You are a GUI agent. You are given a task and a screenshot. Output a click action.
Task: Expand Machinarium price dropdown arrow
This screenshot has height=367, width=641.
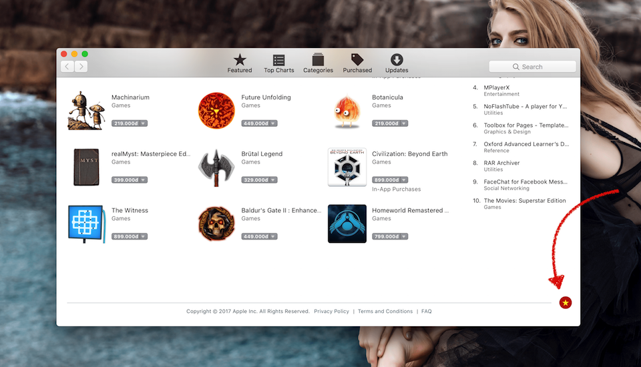click(x=143, y=123)
